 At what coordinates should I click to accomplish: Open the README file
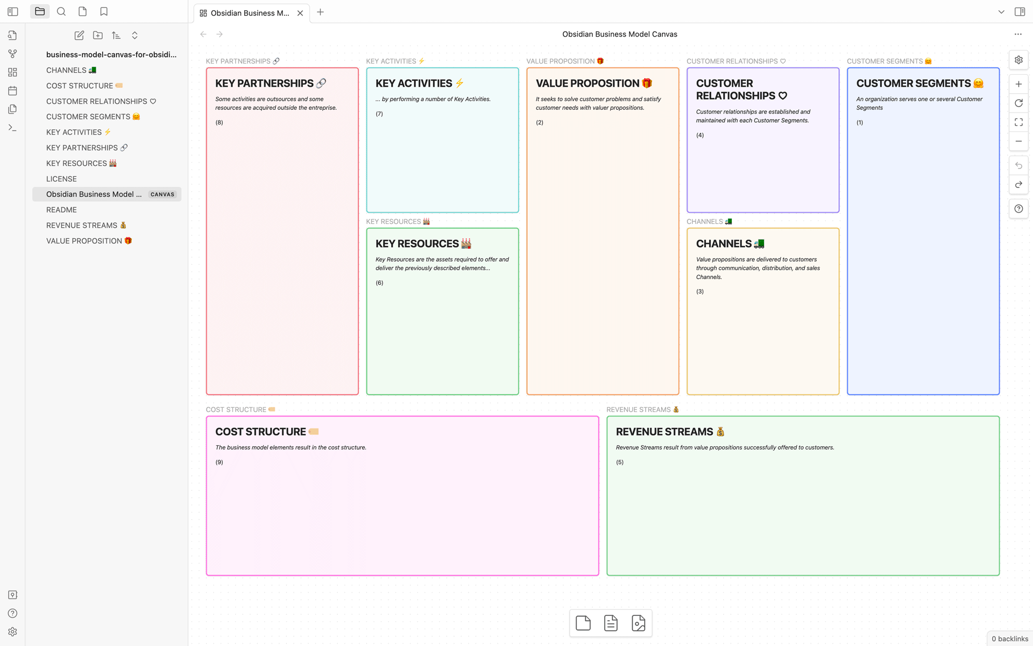pos(61,210)
